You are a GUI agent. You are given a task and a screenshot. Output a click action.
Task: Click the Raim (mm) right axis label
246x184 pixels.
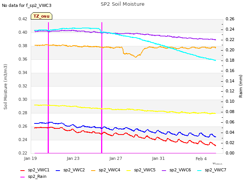pyautogui.click(x=241, y=86)
